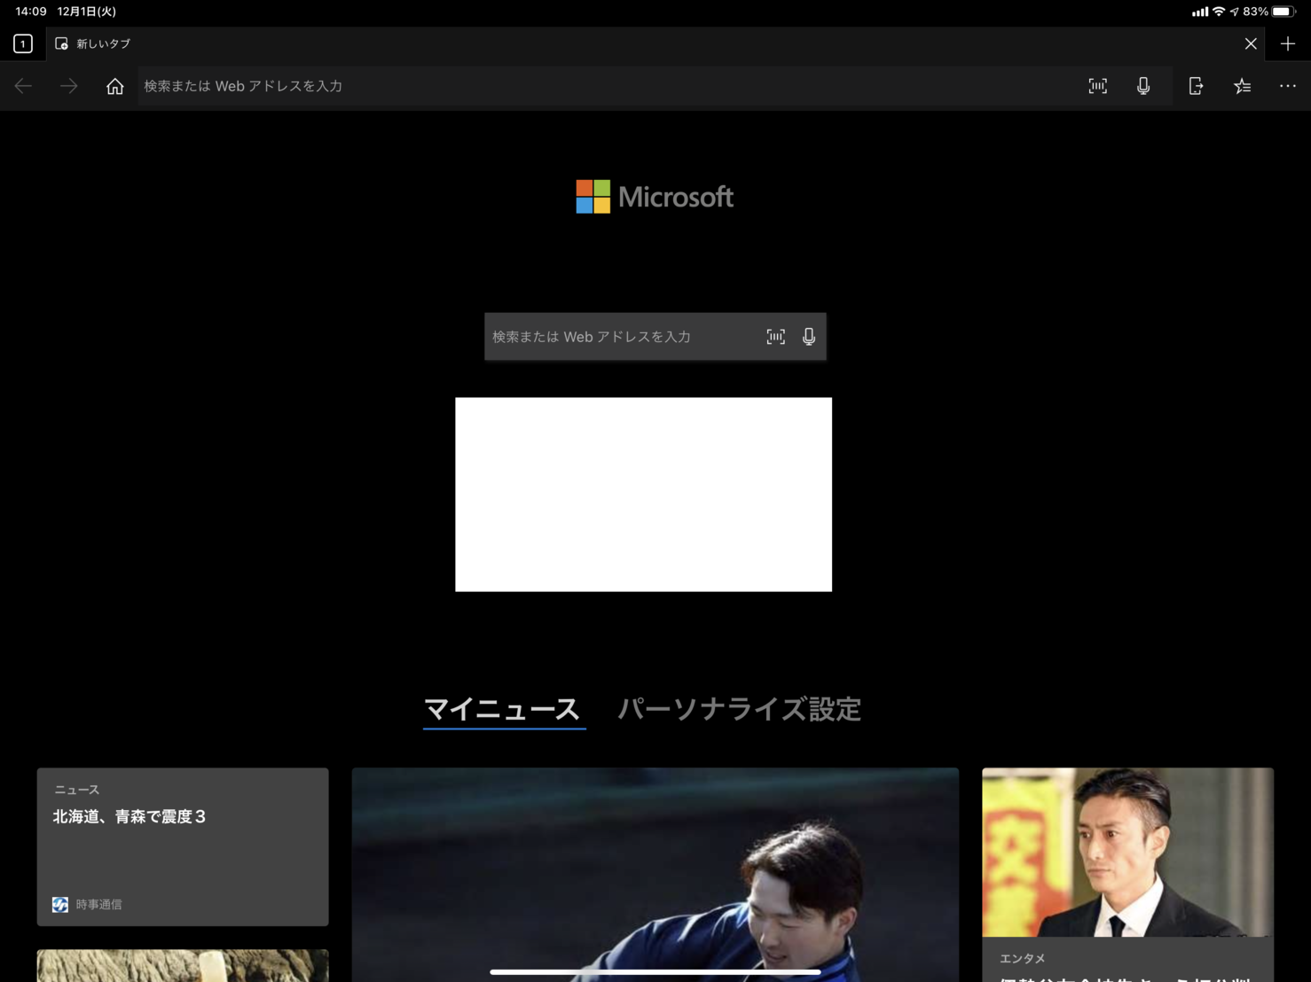
Task: Tap the battery status indicator
Action: click(x=1283, y=12)
